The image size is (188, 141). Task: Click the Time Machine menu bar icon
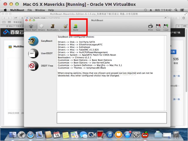pos(145,10)
